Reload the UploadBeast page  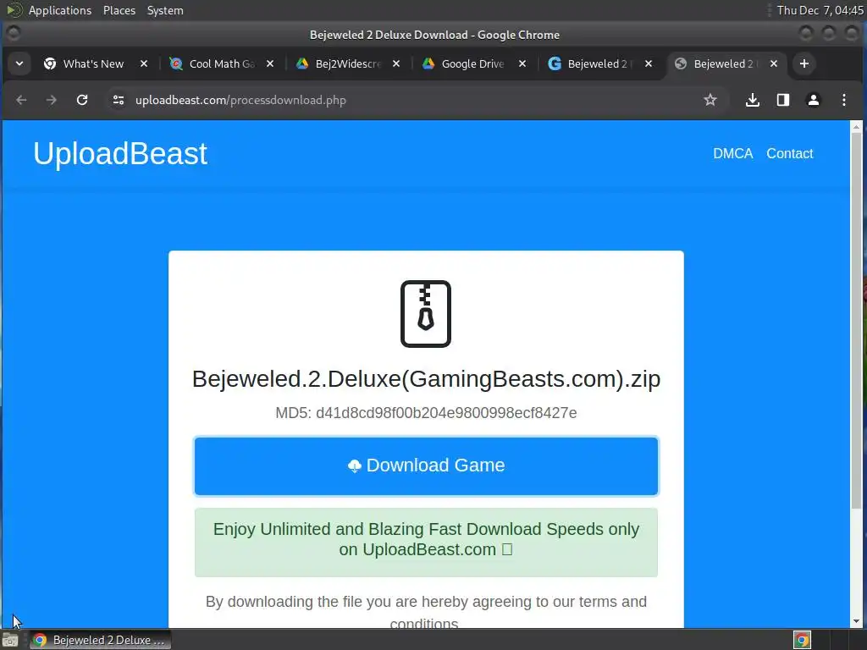tap(82, 100)
